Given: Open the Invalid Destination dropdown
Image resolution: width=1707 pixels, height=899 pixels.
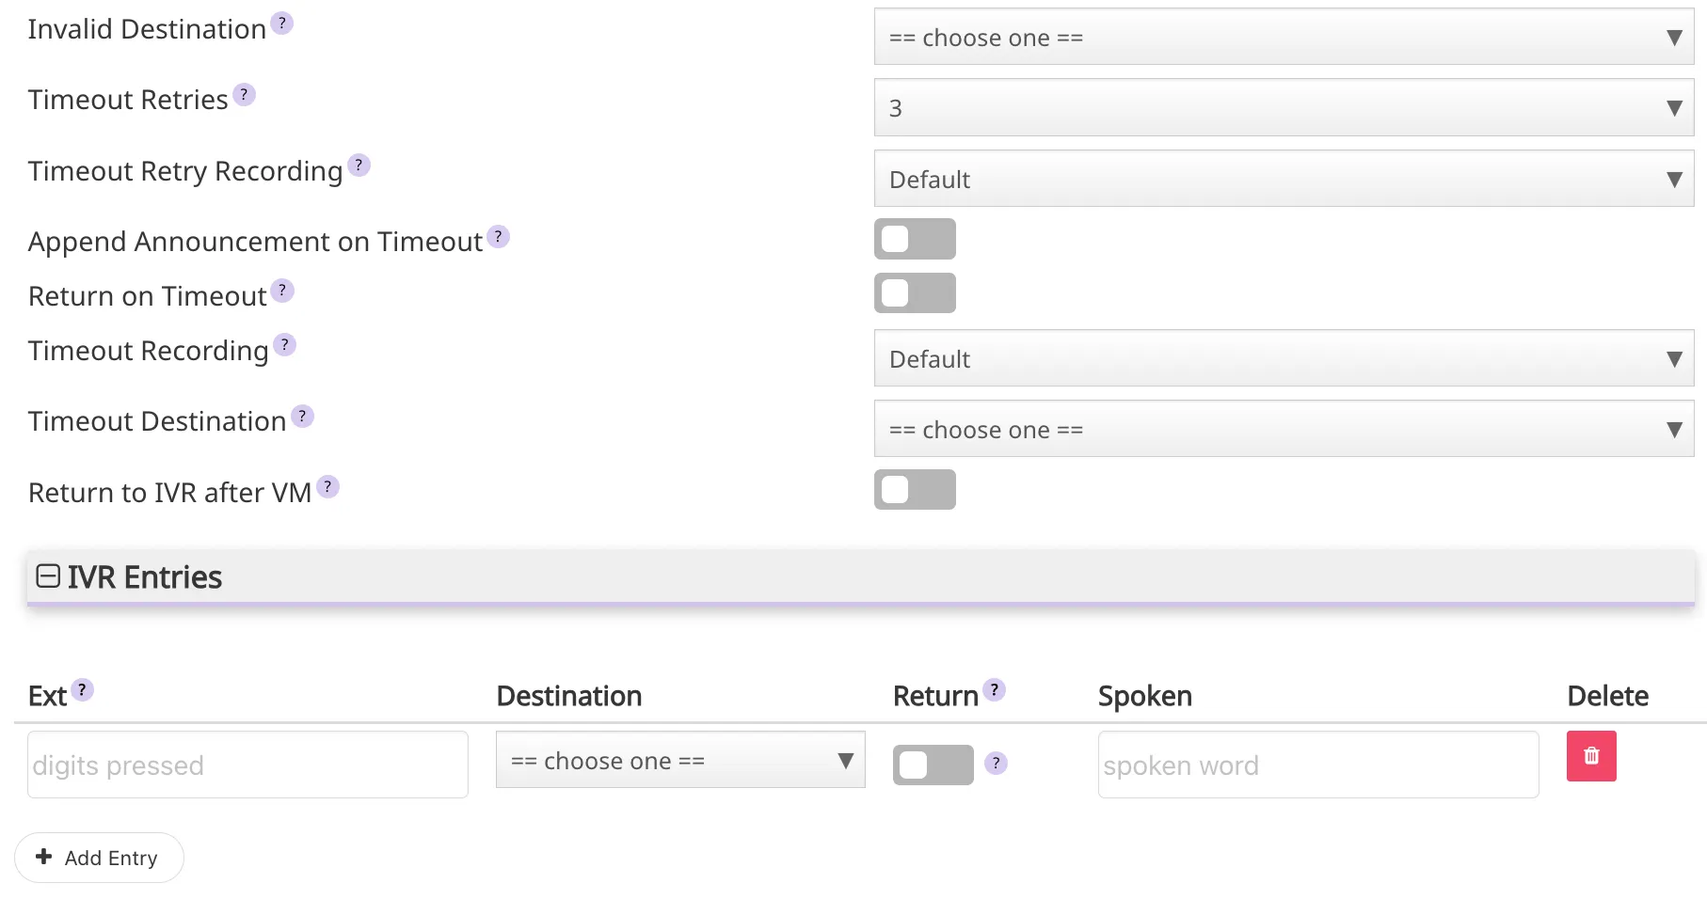Looking at the screenshot, I should pos(1284,38).
